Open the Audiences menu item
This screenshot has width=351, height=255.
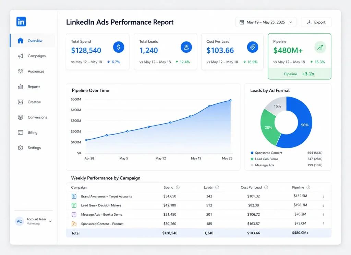click(x=33, y=71)
